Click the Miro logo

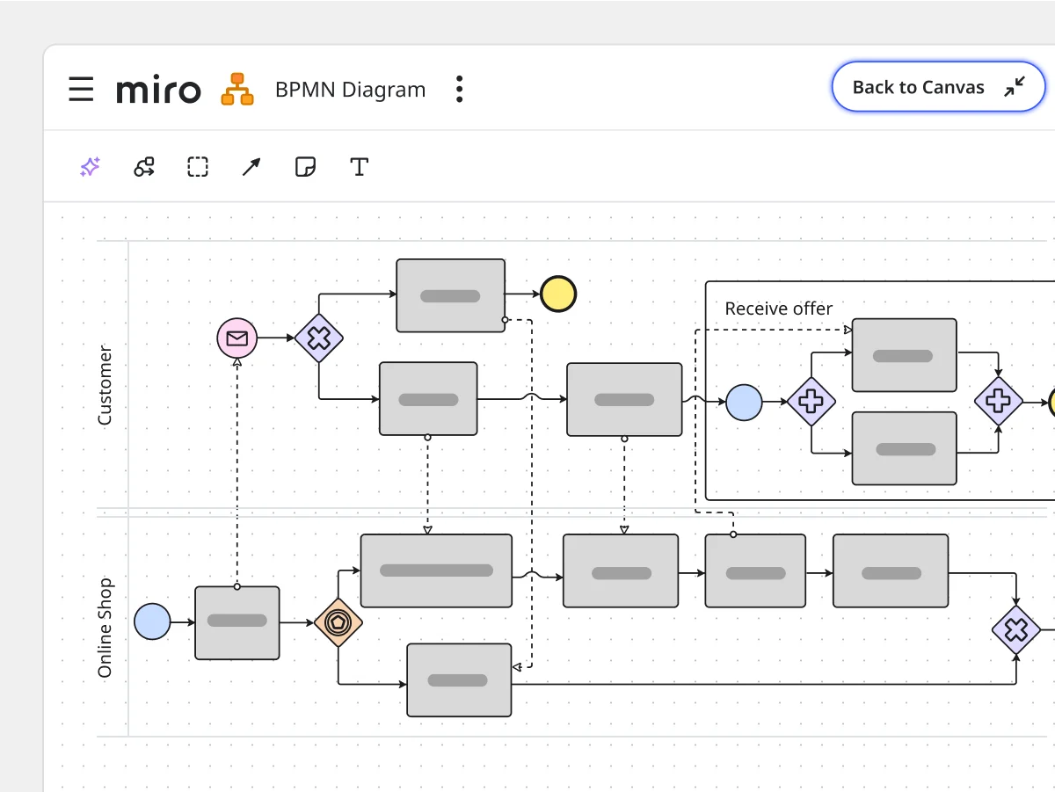coord(158,90)
